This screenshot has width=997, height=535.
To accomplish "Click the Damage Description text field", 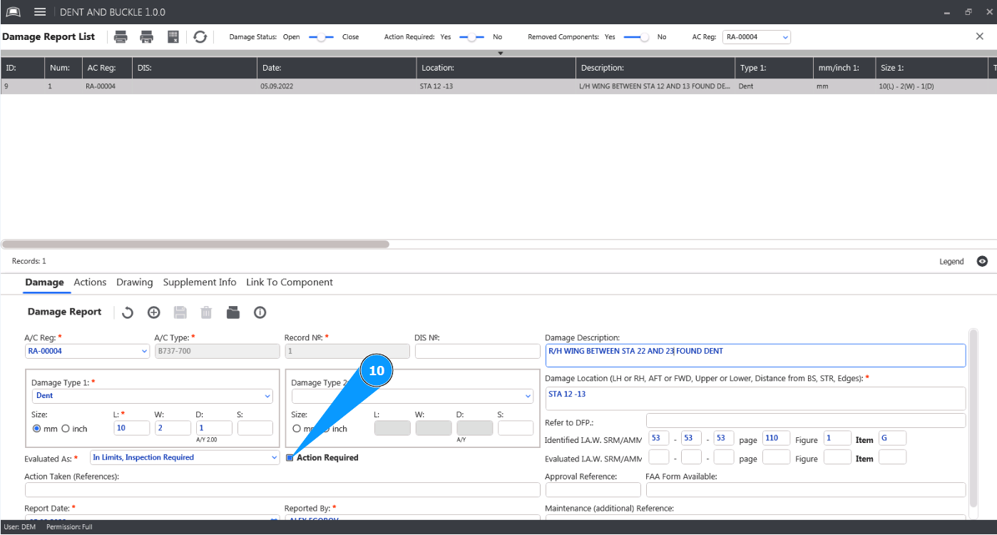I will pyautogui.click(x=755, y=355).
